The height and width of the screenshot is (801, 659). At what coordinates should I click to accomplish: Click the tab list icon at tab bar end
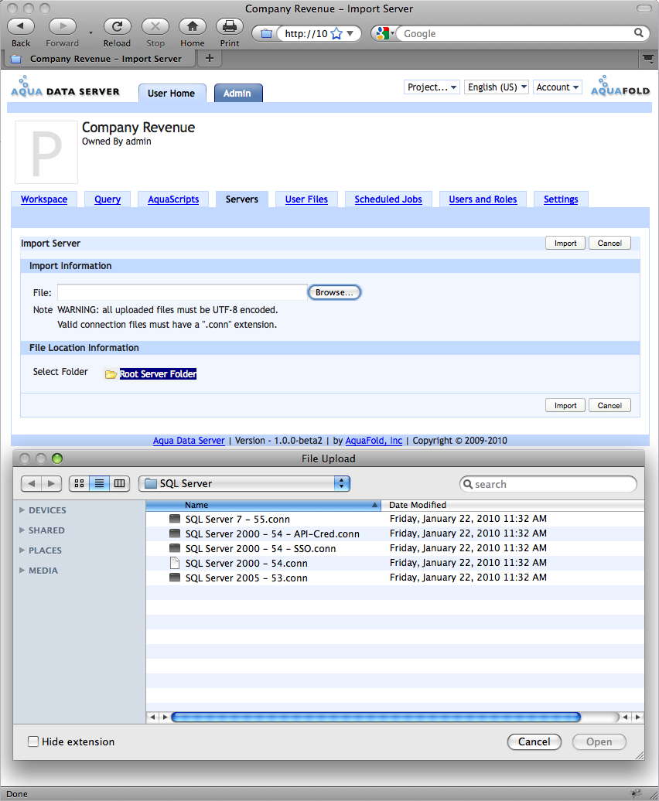coord(648,59)
